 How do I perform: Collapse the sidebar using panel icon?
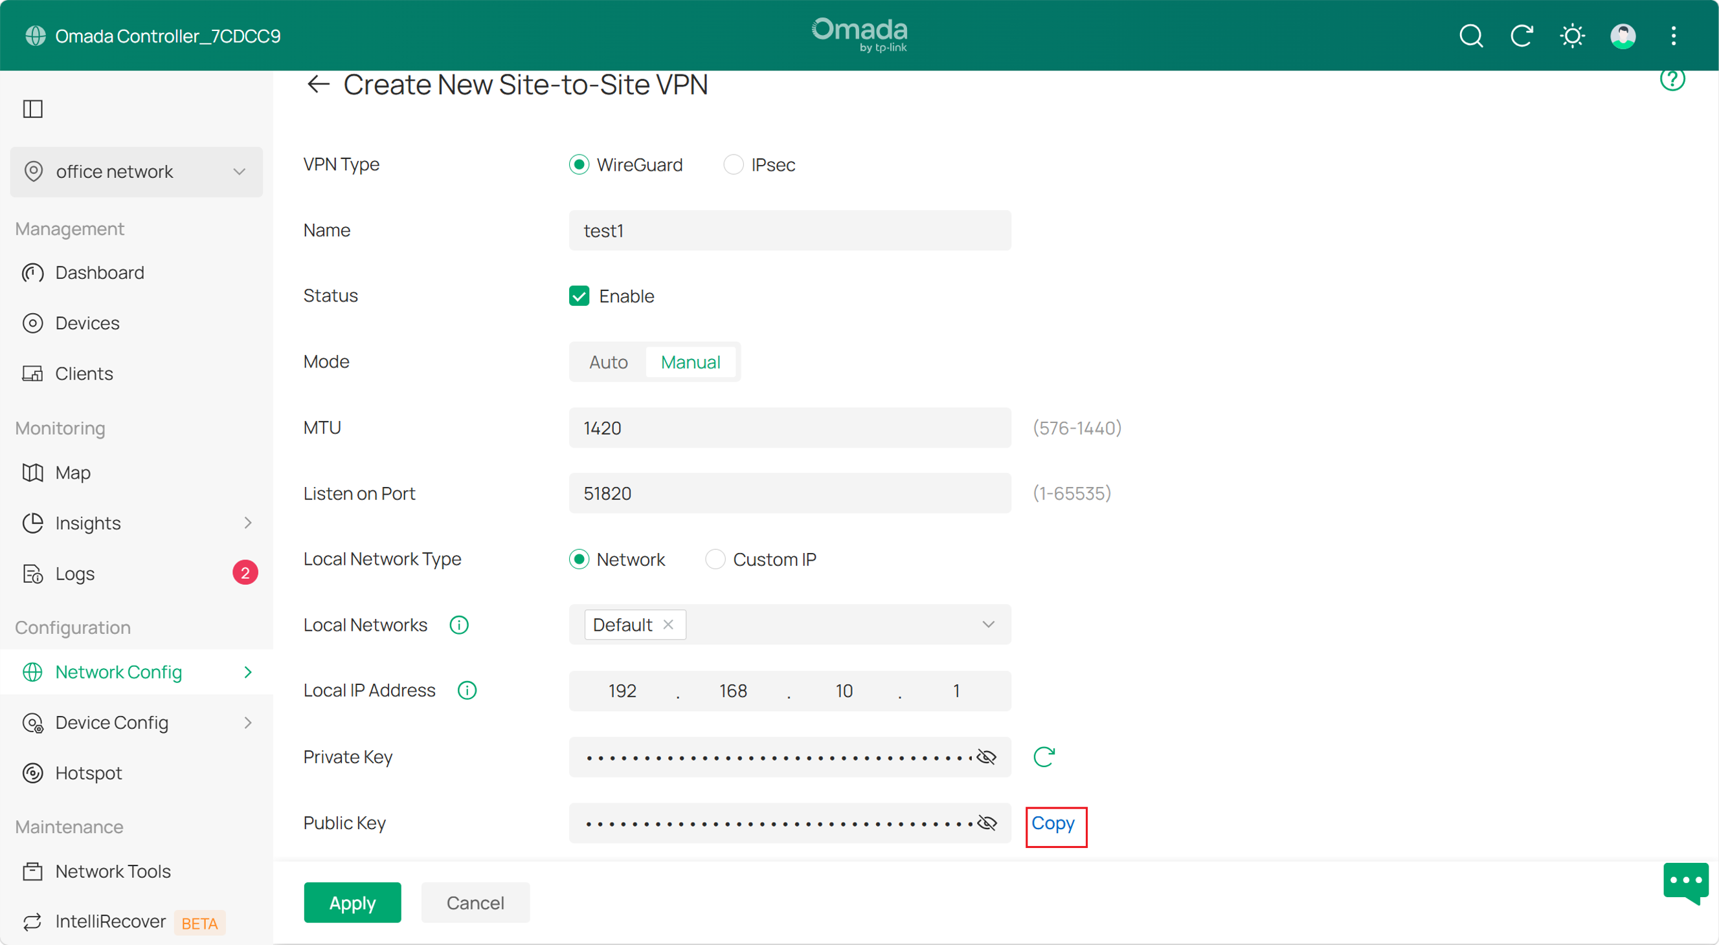point(33,109)
